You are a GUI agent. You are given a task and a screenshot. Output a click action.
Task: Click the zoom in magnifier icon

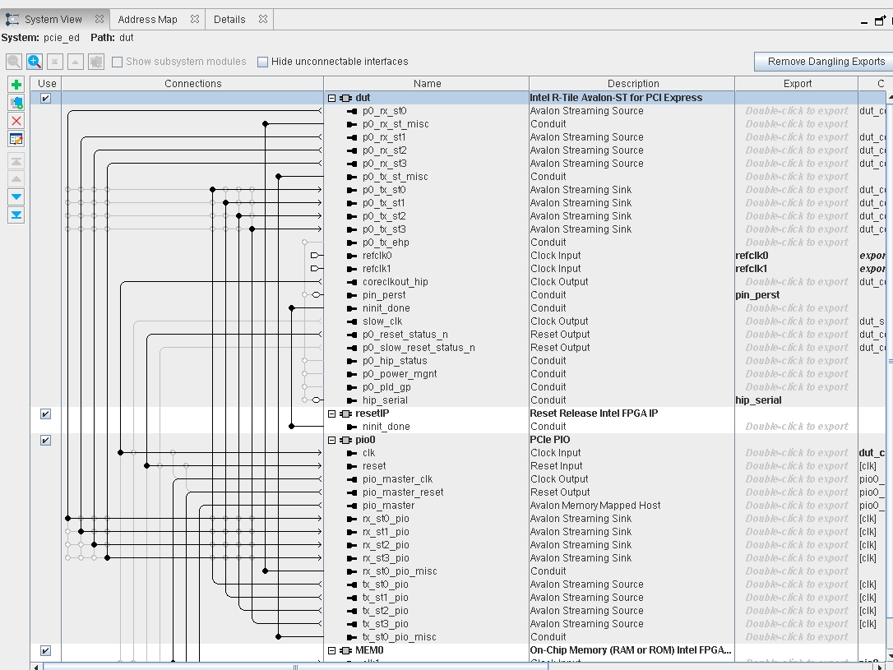click(x=35, y=62)
